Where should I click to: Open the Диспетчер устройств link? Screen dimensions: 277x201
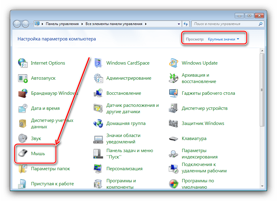205,108
